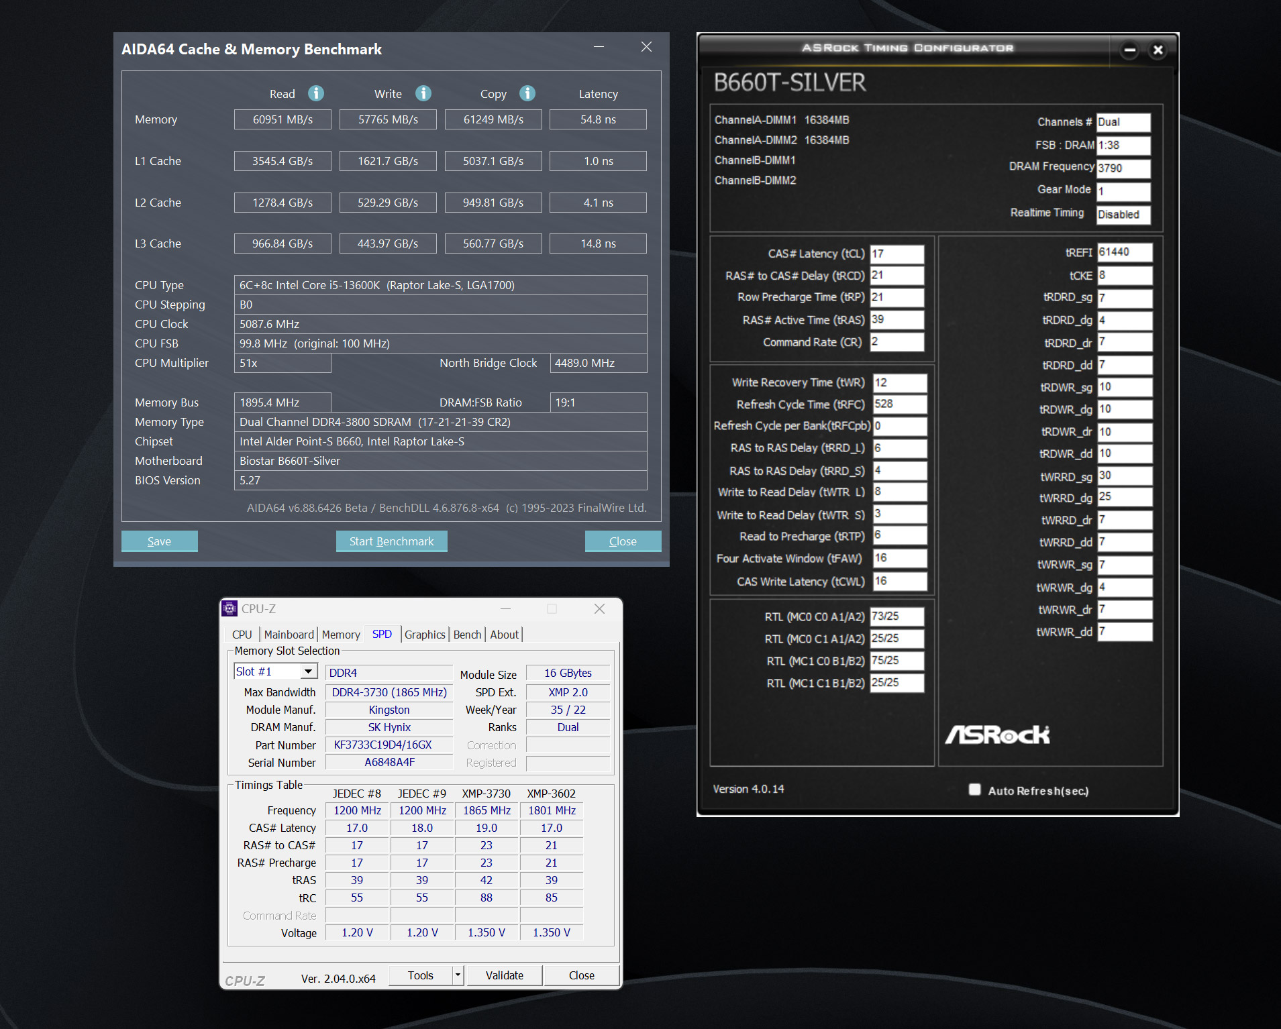Click the tRDWR_sg value field
Image resolution: width=1281 pixels, height=1029 pixels.
click(1125, 387)
